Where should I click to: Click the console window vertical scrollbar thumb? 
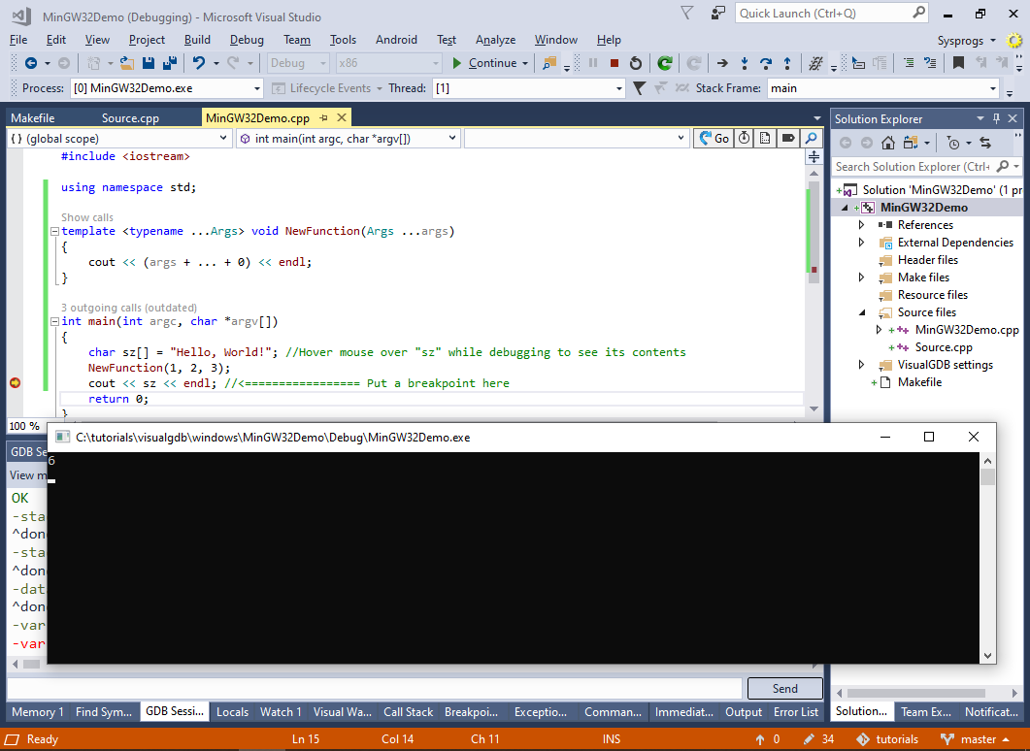[x=987, y=477]
